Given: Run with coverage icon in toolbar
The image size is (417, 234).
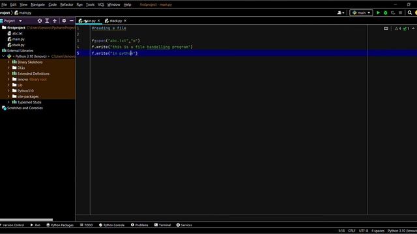Looking at the screenshot, I should [x=393, y=13].
